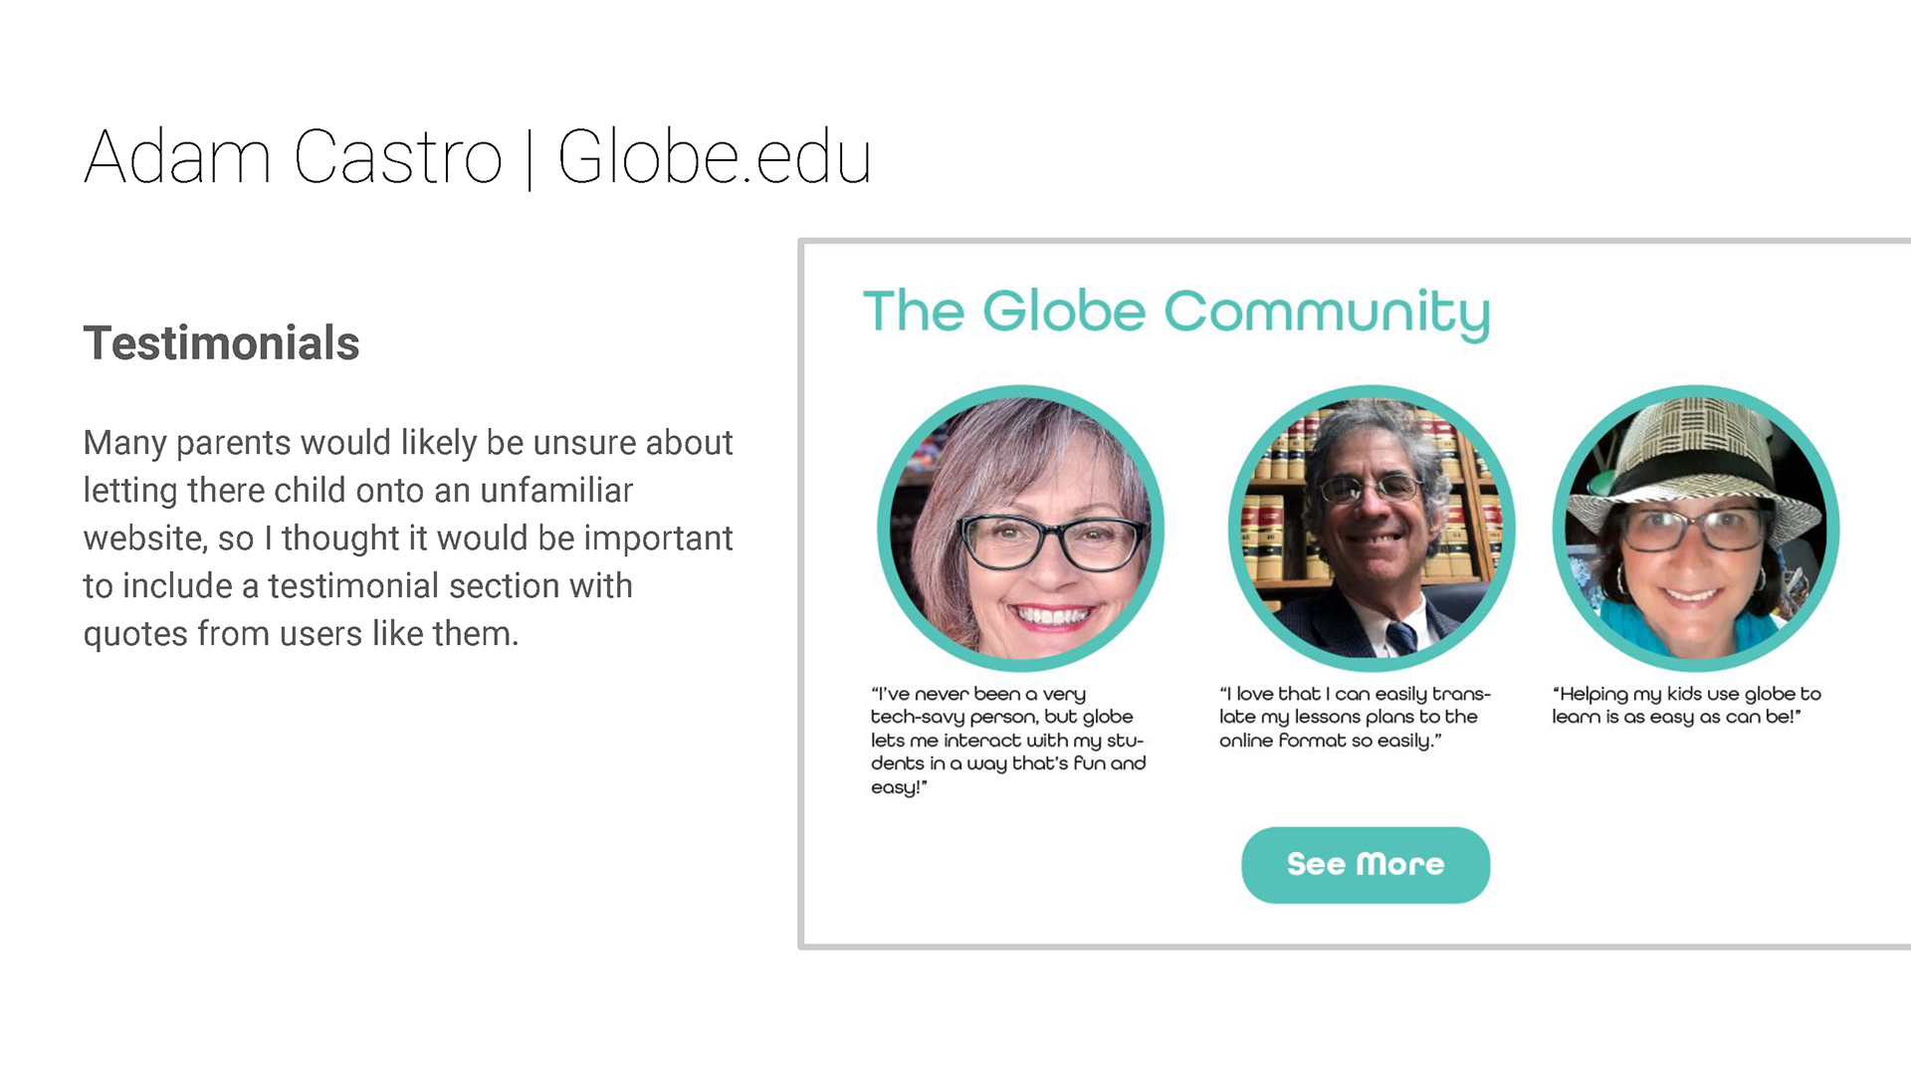Click the Helping my kids quote
This screenshot has width=1911, height=1075.
tap(1686, 705)
